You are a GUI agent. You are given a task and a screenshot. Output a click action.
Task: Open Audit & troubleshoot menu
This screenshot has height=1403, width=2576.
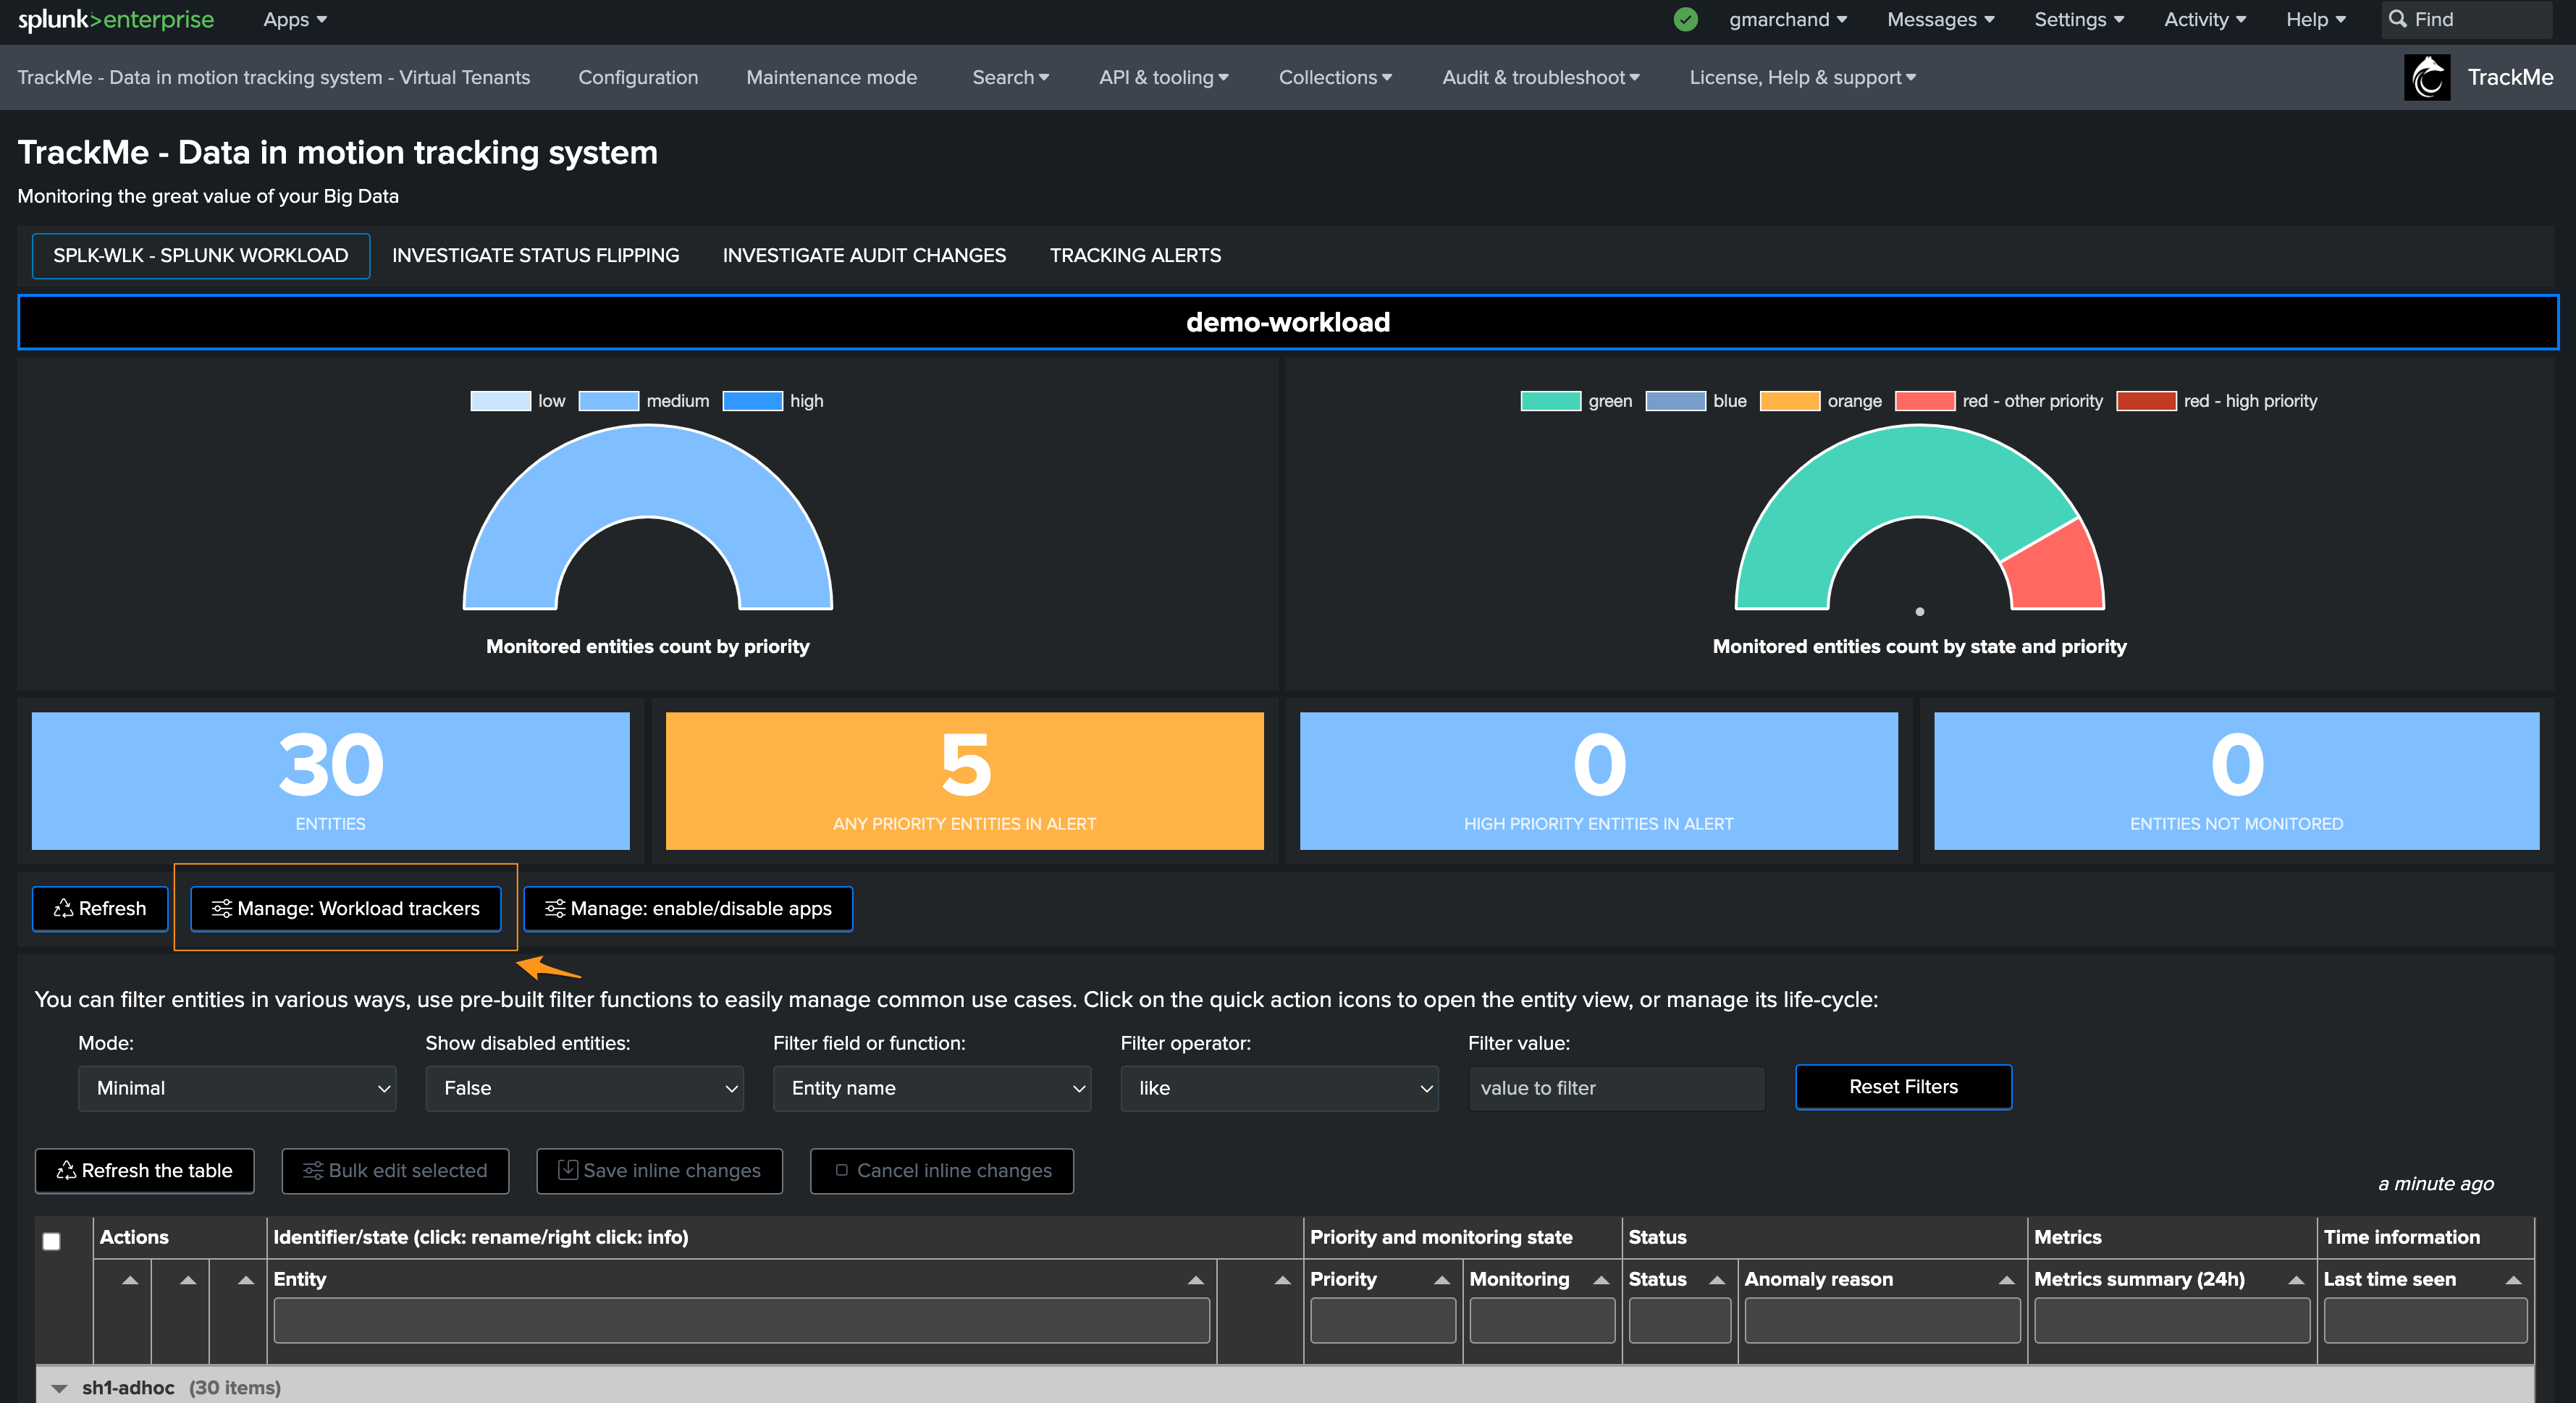point(1540,77)
